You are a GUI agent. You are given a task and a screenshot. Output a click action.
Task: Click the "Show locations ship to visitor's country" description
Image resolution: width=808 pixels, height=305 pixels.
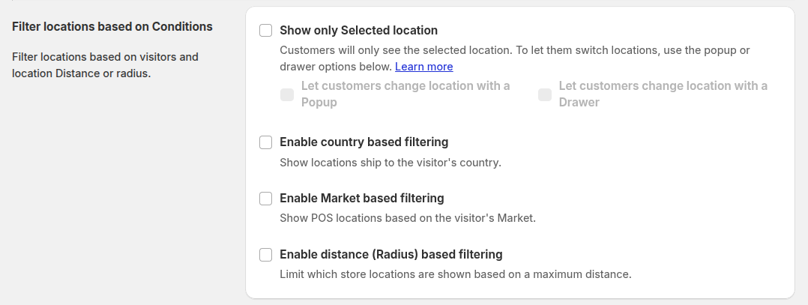(x=390, y=162)
